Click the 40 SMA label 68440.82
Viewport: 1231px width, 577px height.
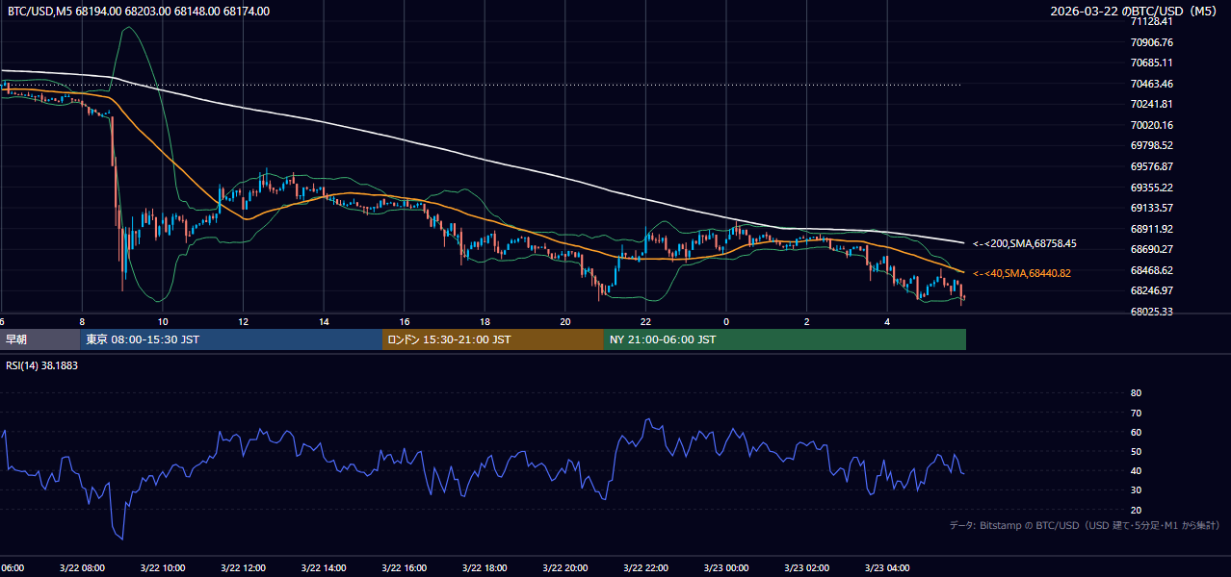point(1022,273)
